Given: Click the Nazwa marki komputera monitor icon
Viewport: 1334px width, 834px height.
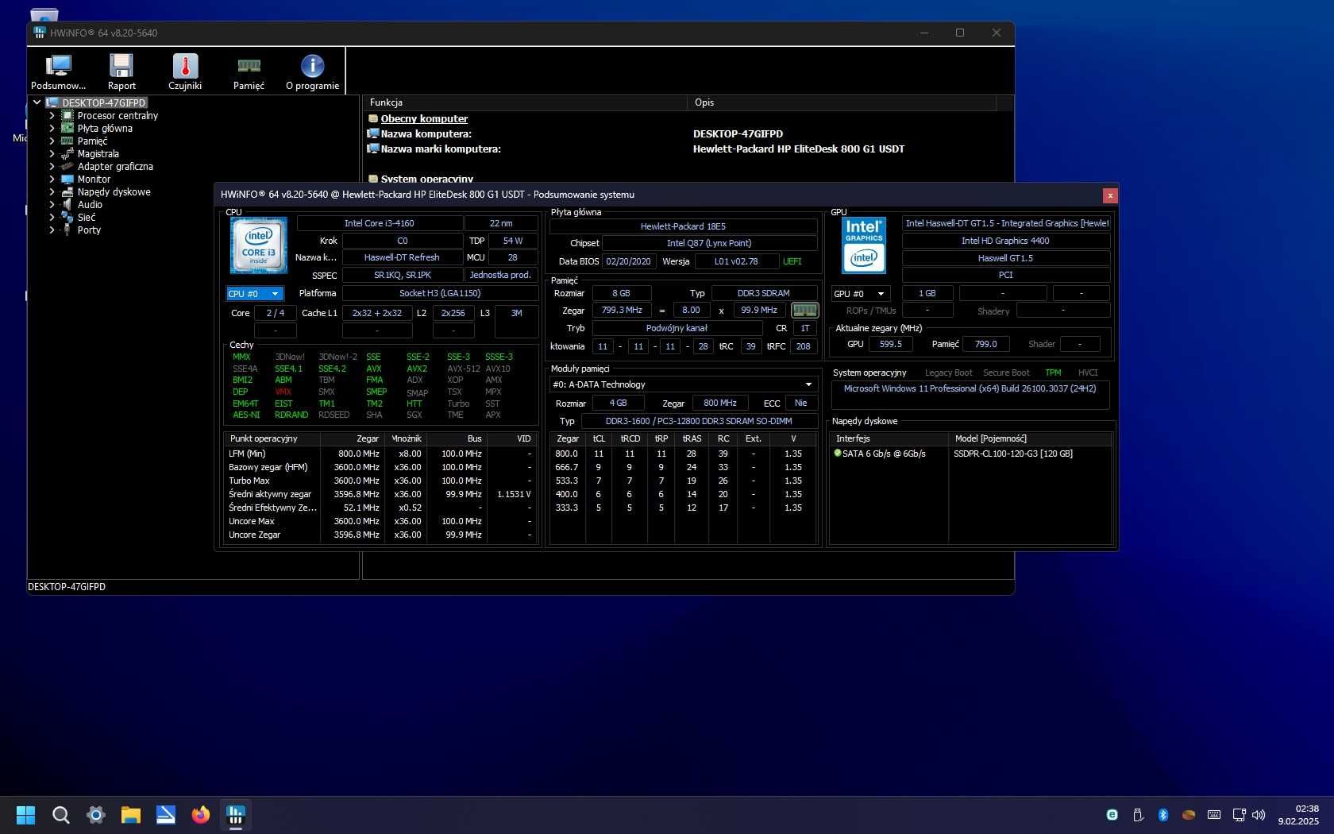Looking at the screenshot, I should [373, 149].
